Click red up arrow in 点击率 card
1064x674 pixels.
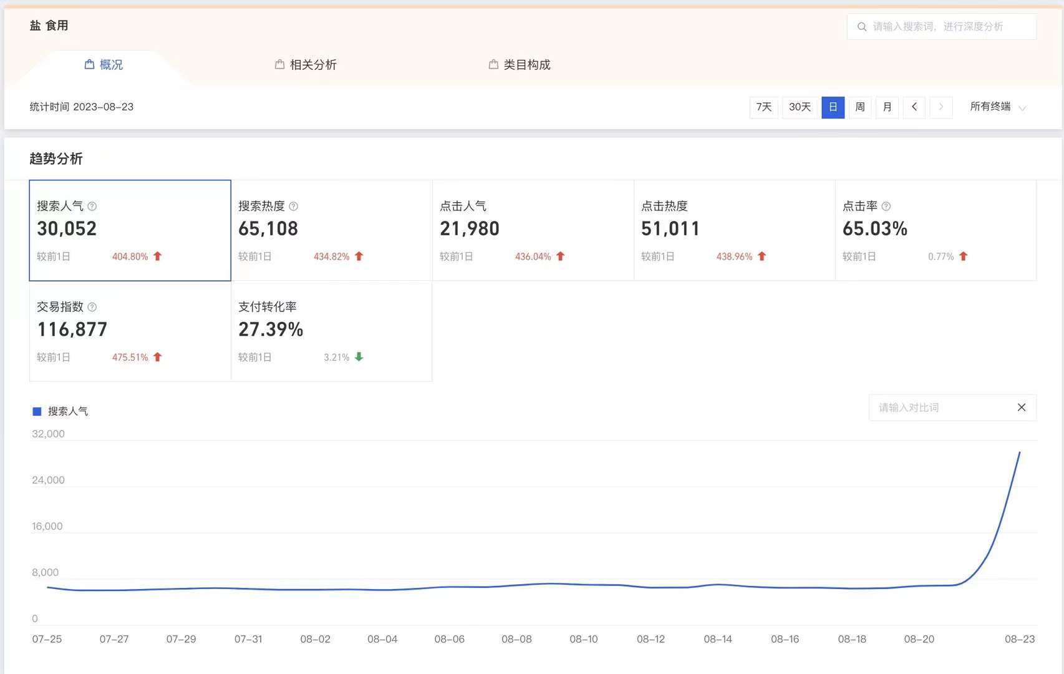point(964,256)
